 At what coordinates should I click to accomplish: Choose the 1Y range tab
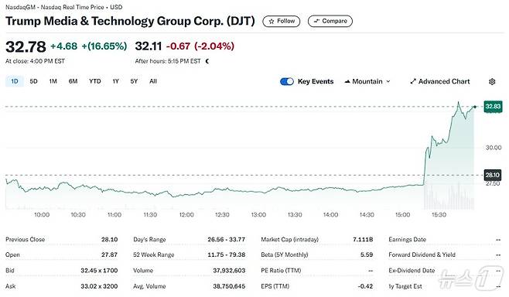[115, 81]
